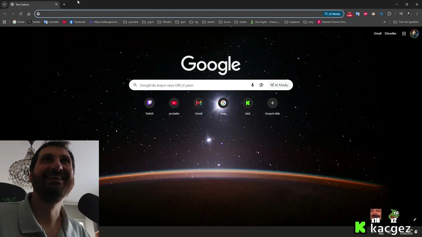Image resolution: width=422 pixels, height=237 pixels.
Task: Open the Facebook bookmark
Action: pyautogui.click(x=77, y=22)
